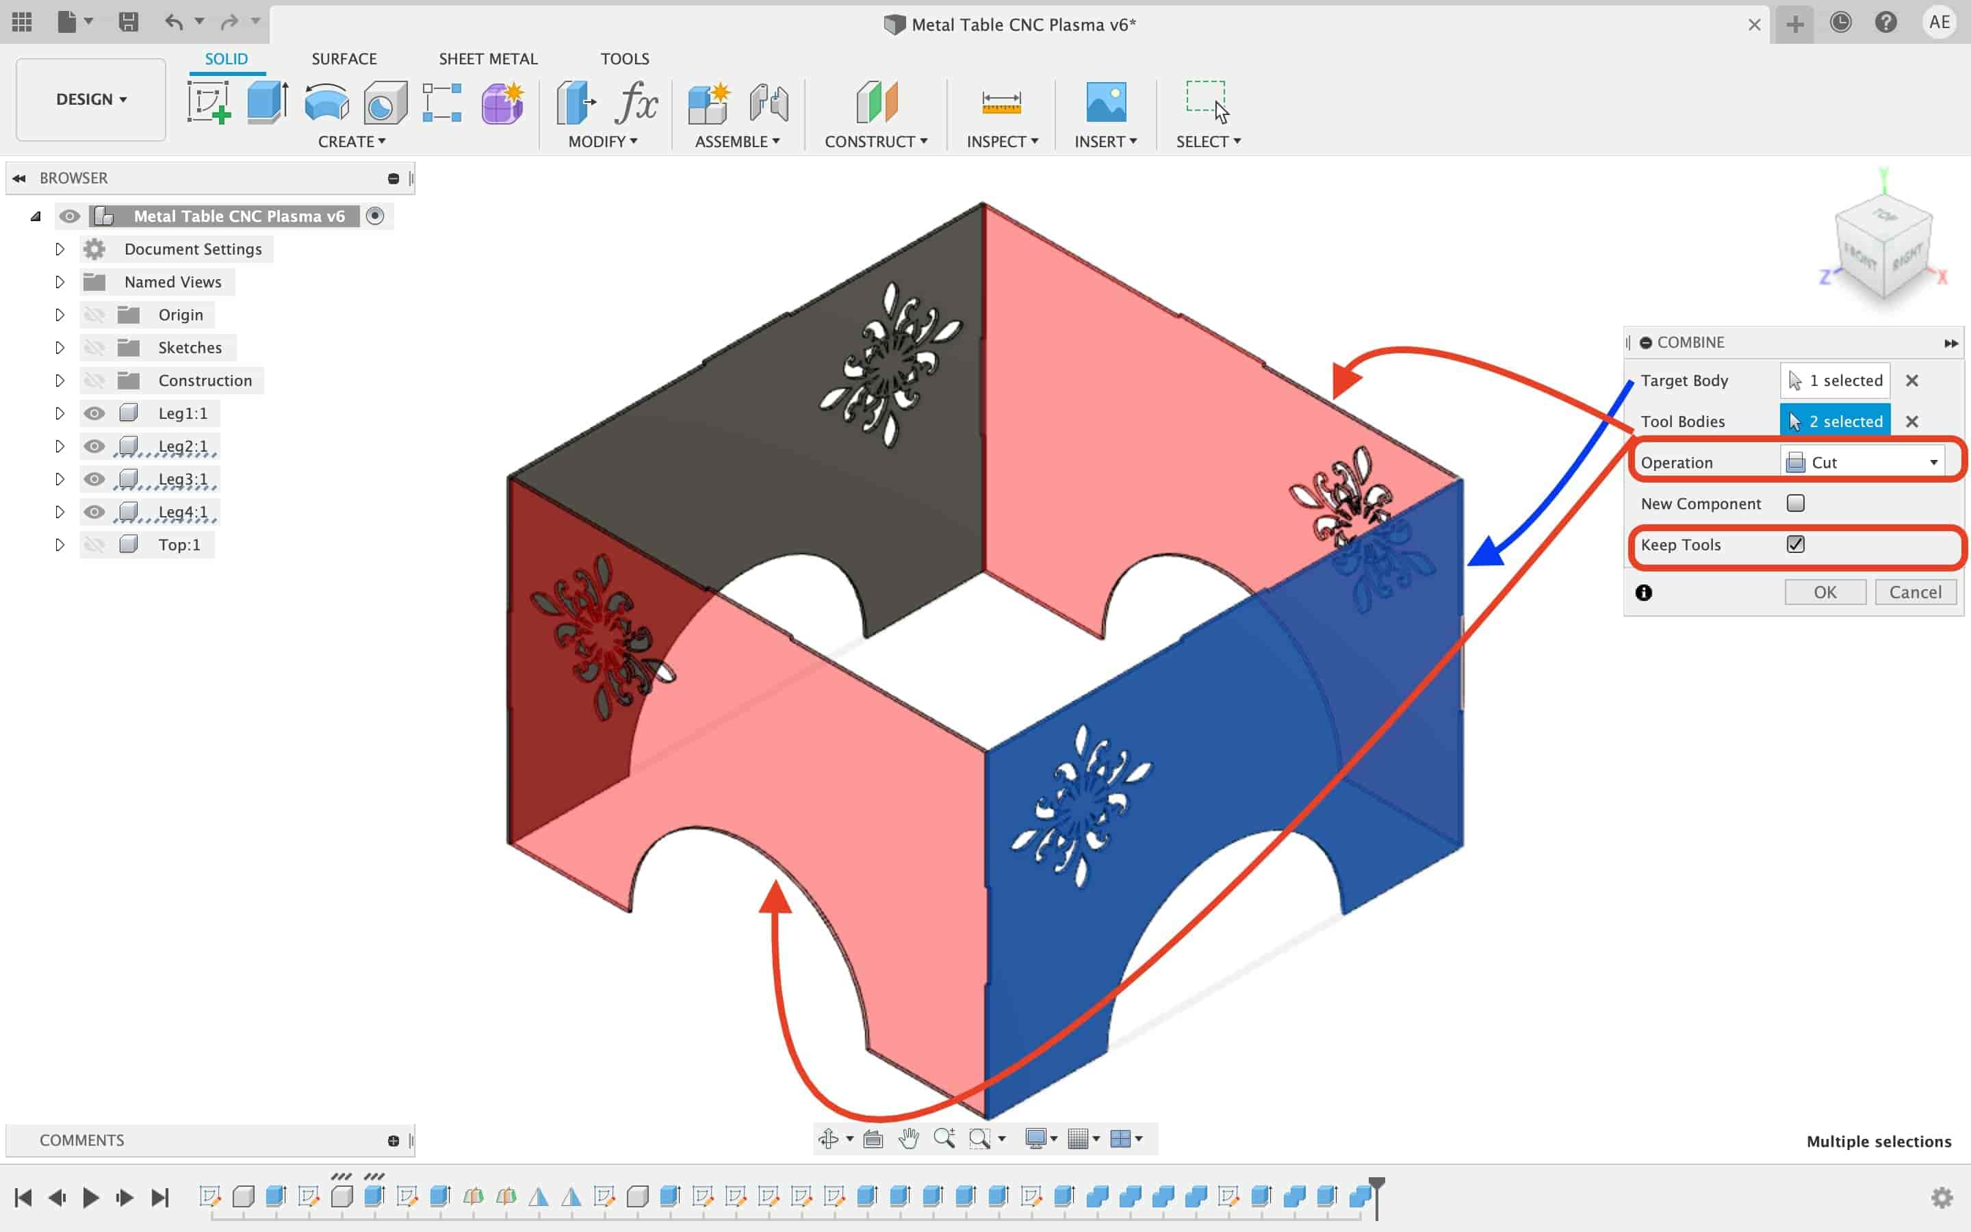Screen dimensions: 1971x1232
Task: Hide Leg4:1 with its eye icon
Action: (x=94, y=512)
